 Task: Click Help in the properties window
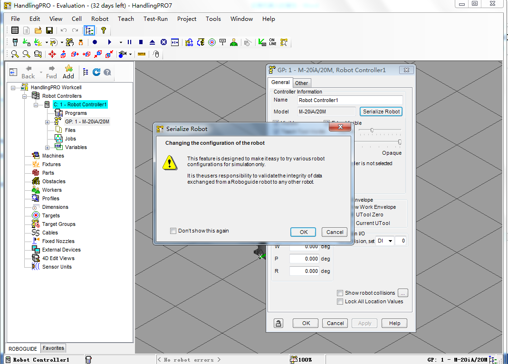pyautogui.click(x=394, y=323)
